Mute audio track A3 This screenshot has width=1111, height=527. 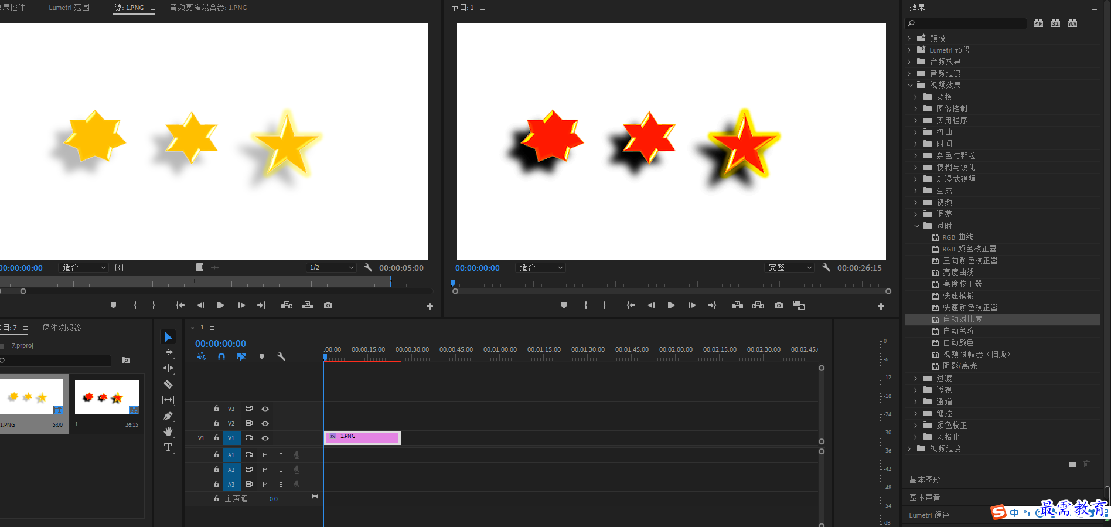[265, 484]
